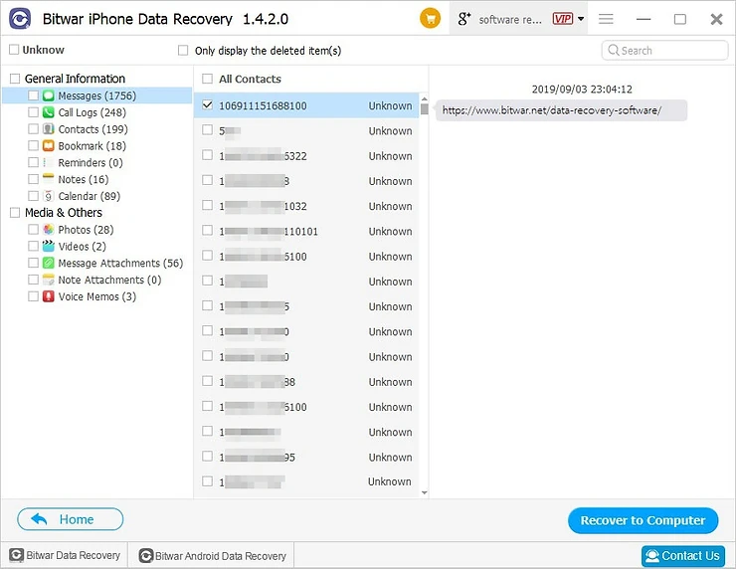The image size is (736, 569).
Task: Click the search magnifier icon
Action: (x=613, y=50)
